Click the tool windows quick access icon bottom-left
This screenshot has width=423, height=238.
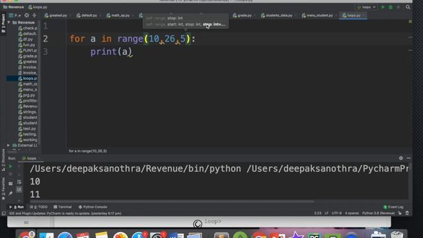point(4,214)
